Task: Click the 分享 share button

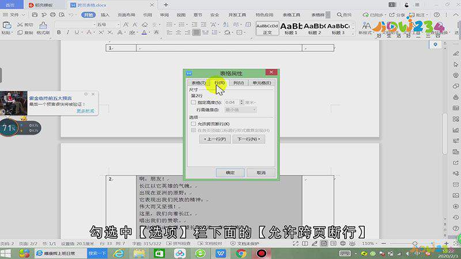Action: (x=397, y=14)
